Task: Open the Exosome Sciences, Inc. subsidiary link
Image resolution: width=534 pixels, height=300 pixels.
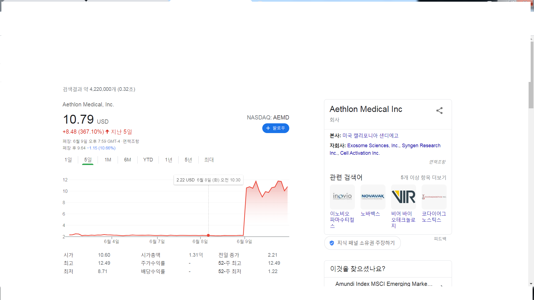Action: click(x=373, y=146)
